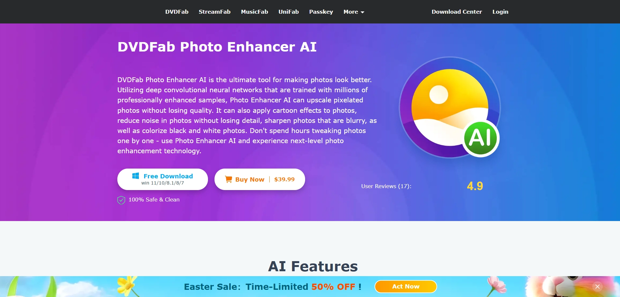Image resolution: width=620 pixels, height=297 pixels.
Task: Click the $39.99 price on Buy Now
Action: click(284, 179)
